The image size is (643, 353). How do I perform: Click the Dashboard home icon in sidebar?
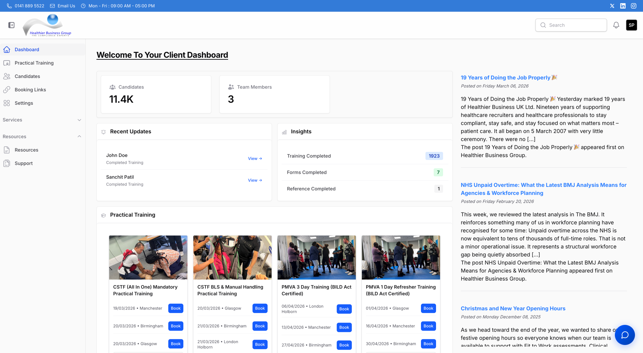pos(7,49)
